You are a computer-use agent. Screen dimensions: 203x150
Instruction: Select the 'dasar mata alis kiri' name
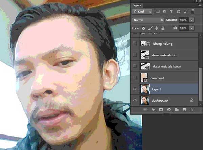tap(164, 55)
